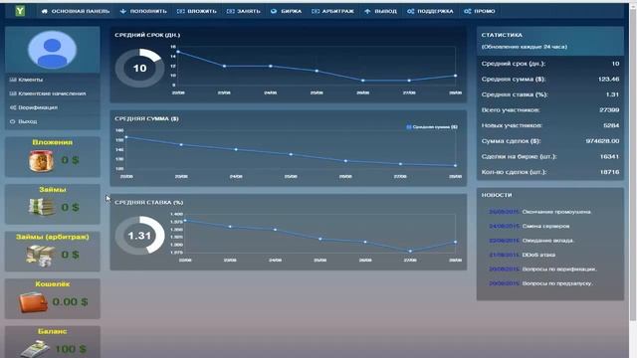
Task: Click money icon under Займы (арбитраж)
Action: pos(40,256)
